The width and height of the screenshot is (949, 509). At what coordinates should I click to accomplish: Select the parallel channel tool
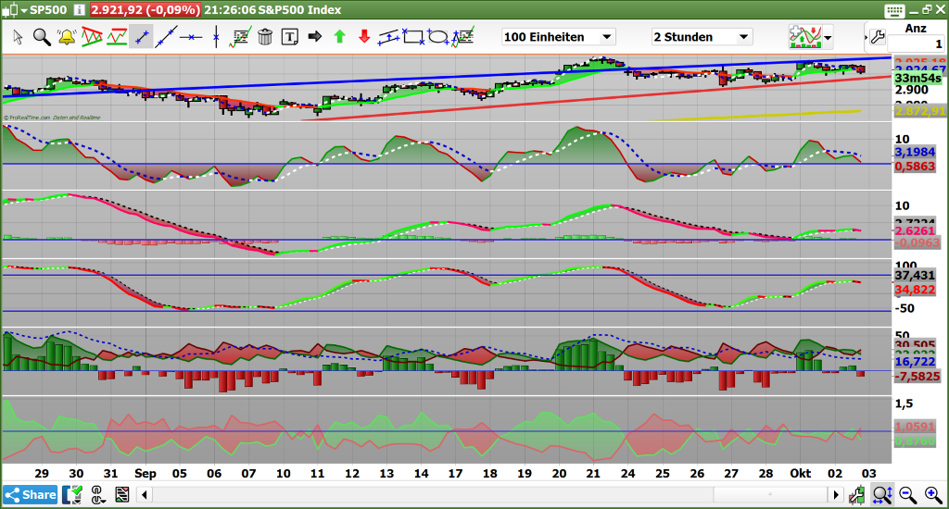388,37
